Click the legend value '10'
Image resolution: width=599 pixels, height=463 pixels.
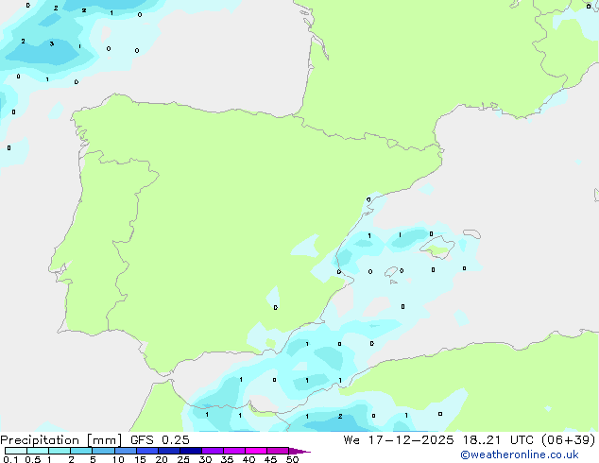[118, 459]
